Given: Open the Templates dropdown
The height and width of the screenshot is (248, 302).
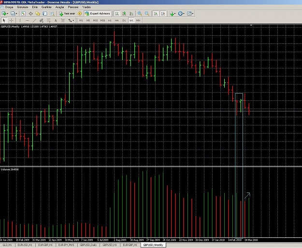Looking at the screenshot, I should coord(190,14).
